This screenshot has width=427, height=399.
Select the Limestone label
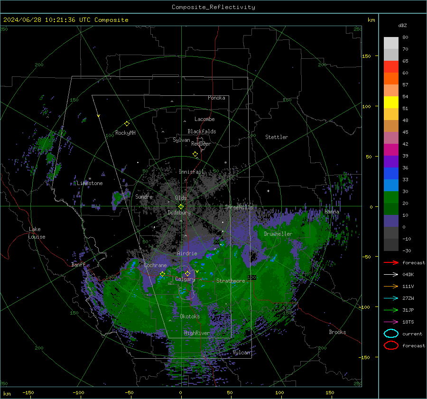(90, 183)
